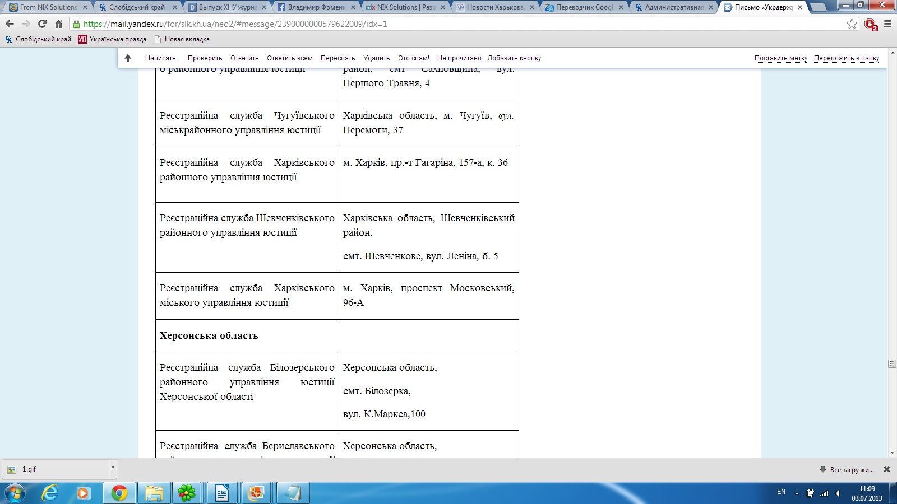Open the AdBlock extension icon
This screenshot has height=504, width=897.
870,24
